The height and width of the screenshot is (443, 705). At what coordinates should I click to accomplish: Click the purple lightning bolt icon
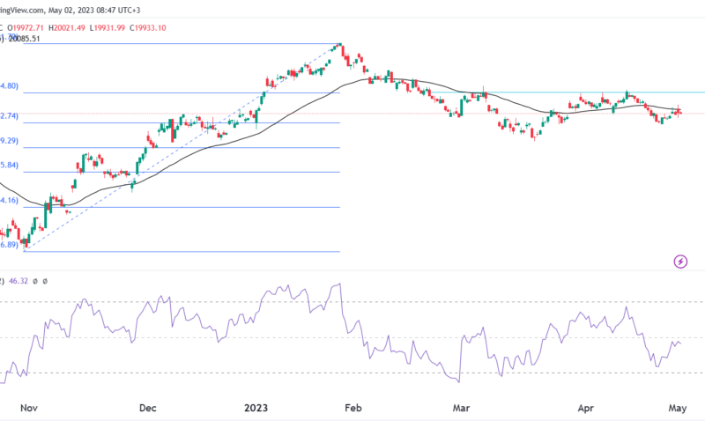[680, 261]
